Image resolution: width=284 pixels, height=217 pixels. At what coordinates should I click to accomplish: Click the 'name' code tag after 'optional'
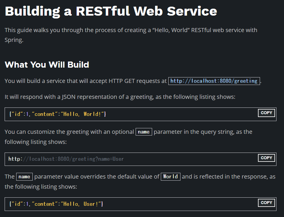144,132
